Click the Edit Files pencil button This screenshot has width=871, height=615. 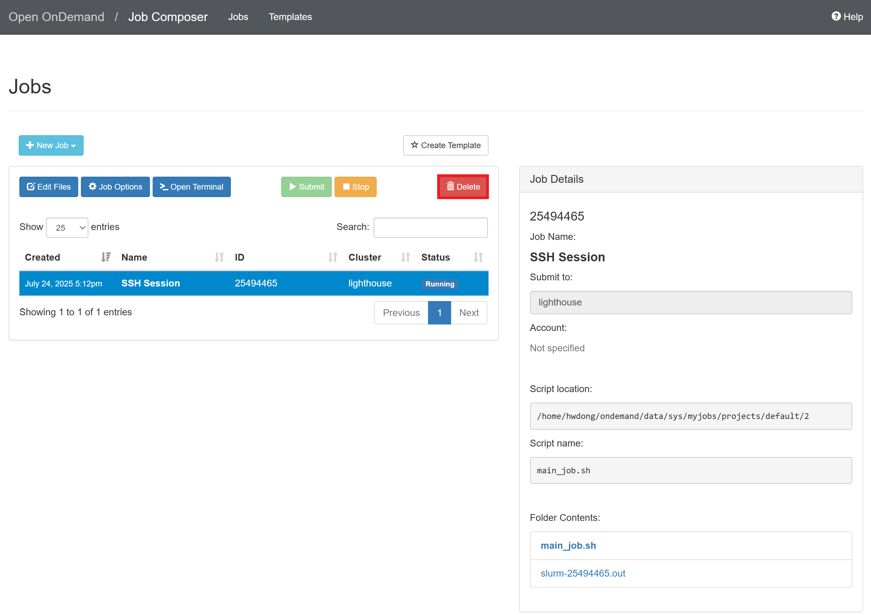tap(49, 187)
